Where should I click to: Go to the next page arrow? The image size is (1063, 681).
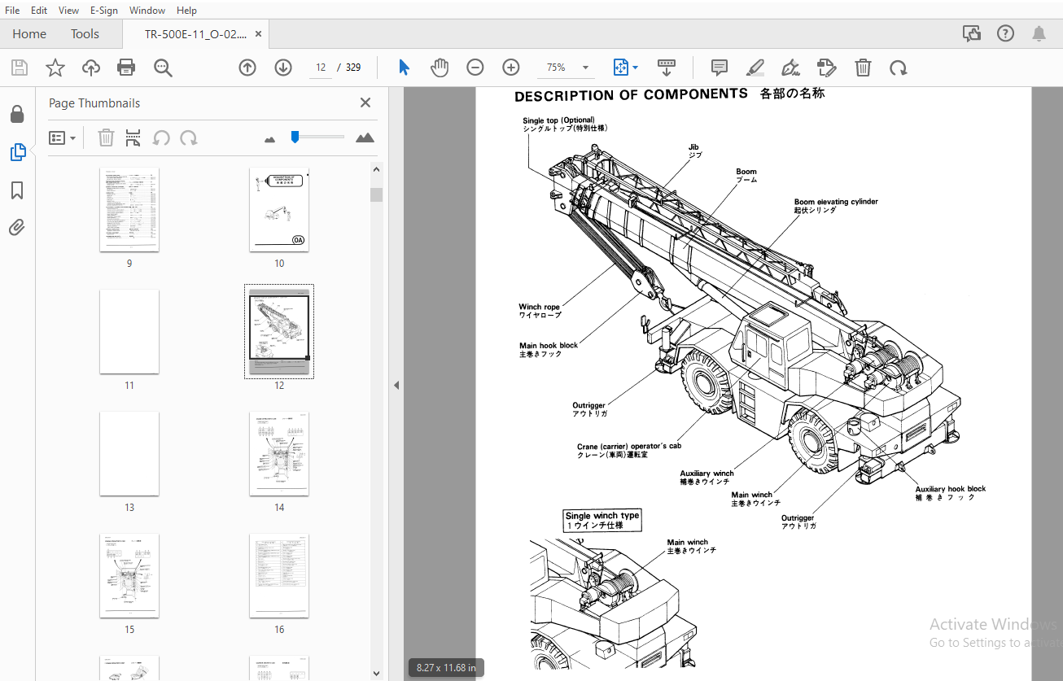283,68
